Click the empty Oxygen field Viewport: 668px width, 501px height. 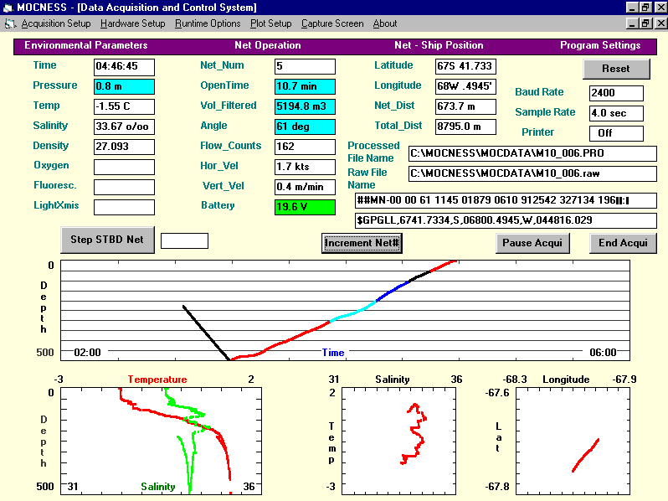124,167
